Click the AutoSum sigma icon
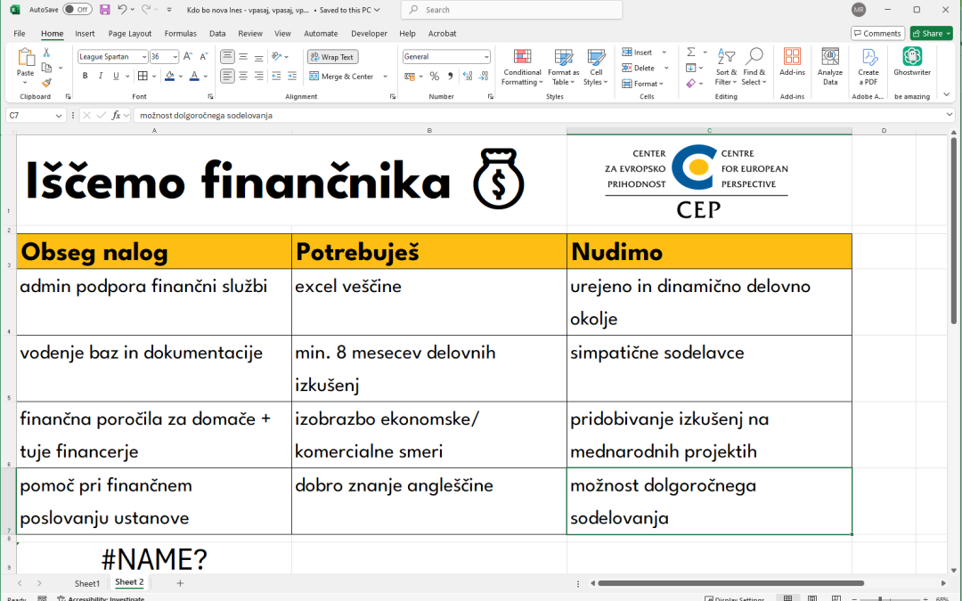Viewport: 962px width, 601px height. pyautogui.click(x=690, y=53)
